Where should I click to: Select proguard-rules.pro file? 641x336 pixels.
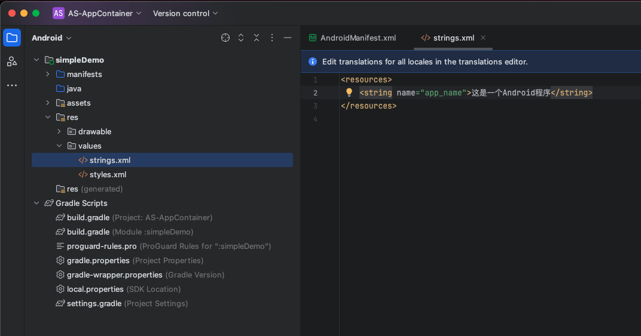pos(162,246)
